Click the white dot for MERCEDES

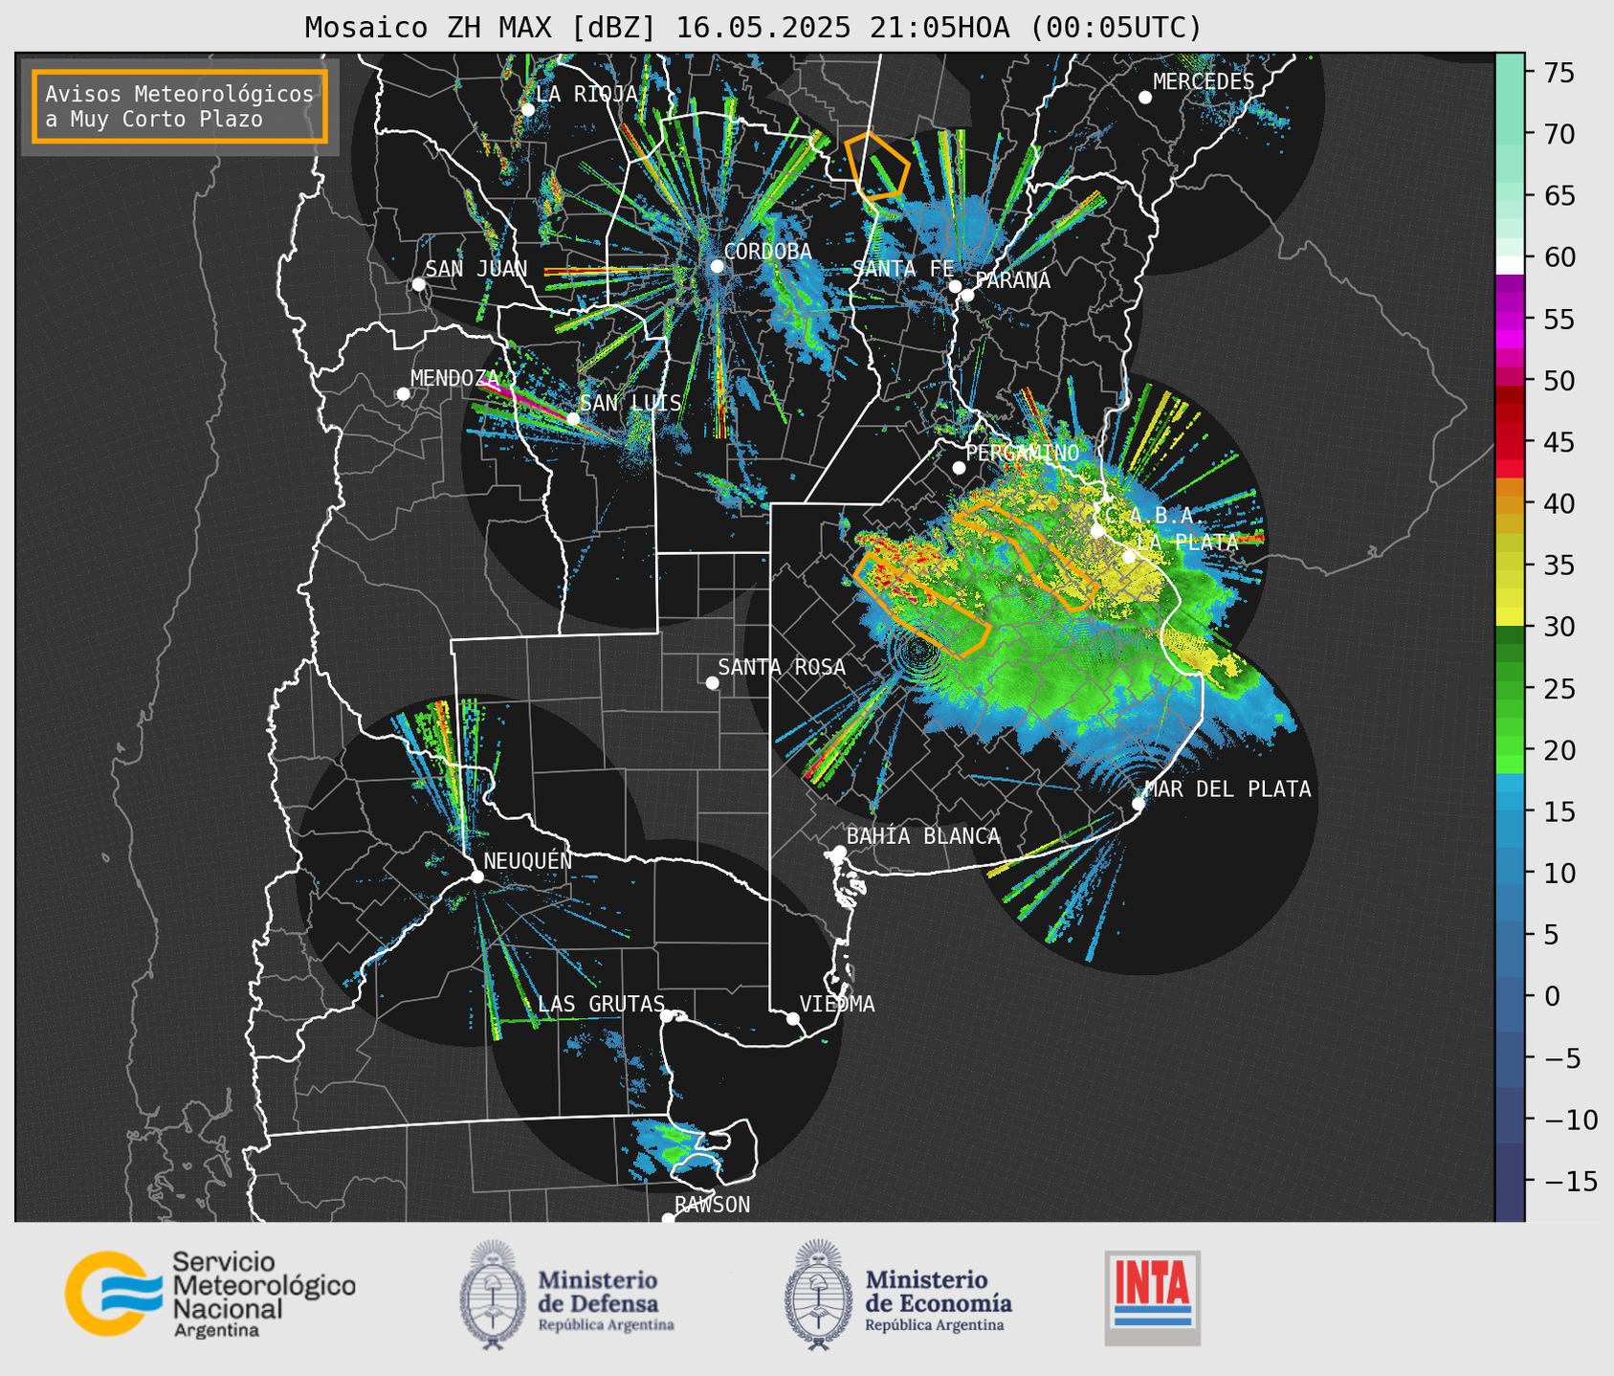click(1145, 97)
